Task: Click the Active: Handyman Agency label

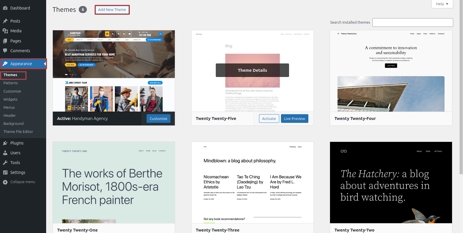Action: (x=83, y=119)
